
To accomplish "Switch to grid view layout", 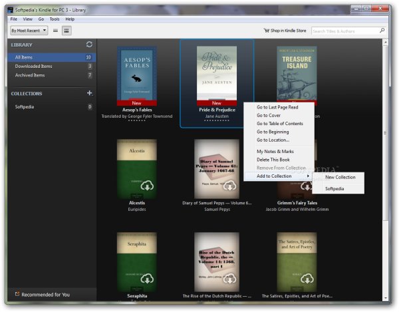I will point(66,31).
